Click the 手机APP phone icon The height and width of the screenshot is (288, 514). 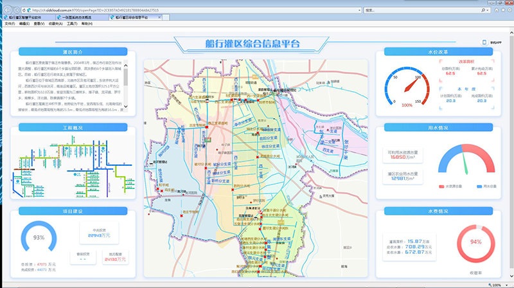tap(483, 42)
